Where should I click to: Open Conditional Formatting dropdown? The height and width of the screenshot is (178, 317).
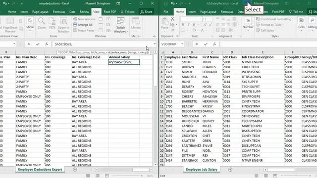click(274, 19)
